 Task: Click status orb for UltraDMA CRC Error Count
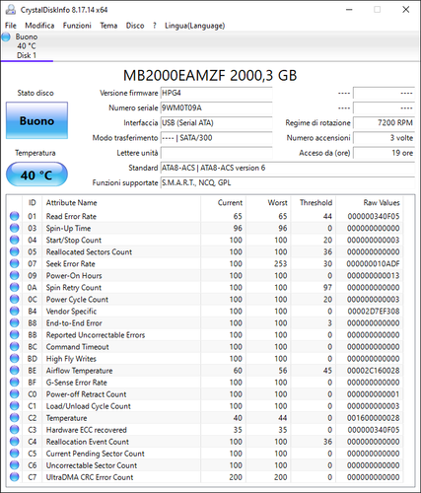tap(14, 477)
